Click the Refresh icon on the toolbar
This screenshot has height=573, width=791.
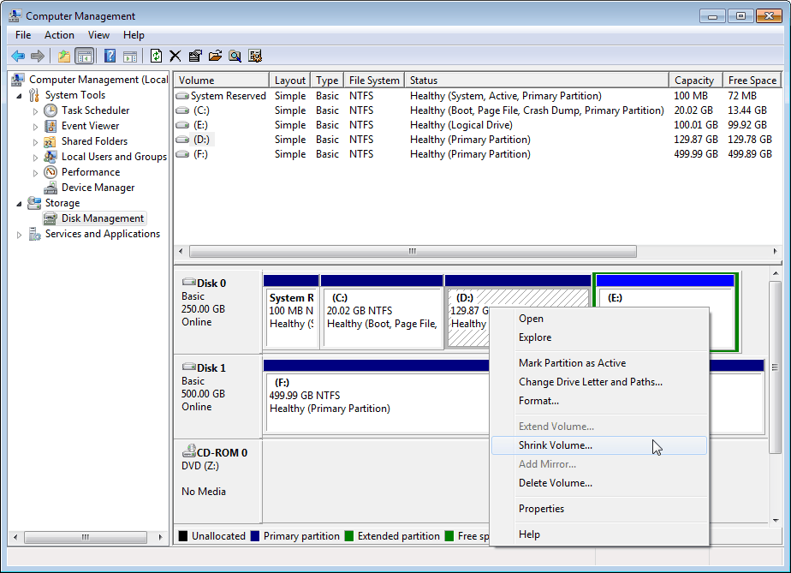157,55
